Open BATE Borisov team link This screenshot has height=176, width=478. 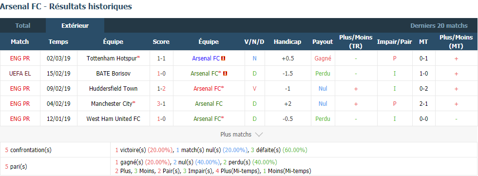coord(113,74)
